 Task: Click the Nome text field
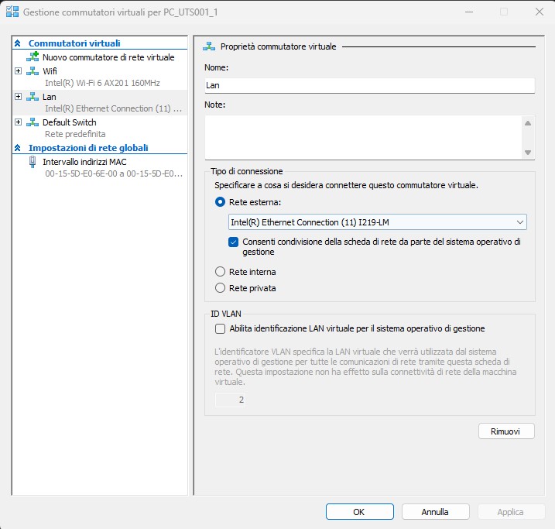(369, 86)
